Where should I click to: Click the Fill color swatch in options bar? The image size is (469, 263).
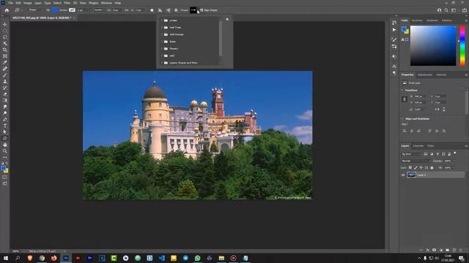54,10
